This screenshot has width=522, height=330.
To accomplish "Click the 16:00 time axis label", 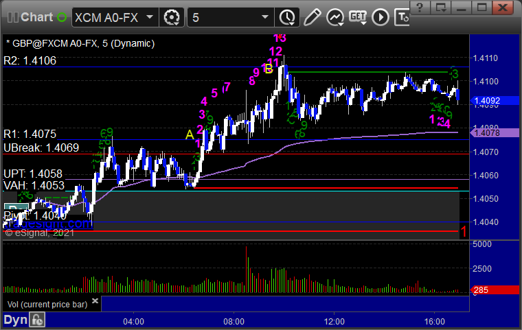I will click(x=435, y=322).
